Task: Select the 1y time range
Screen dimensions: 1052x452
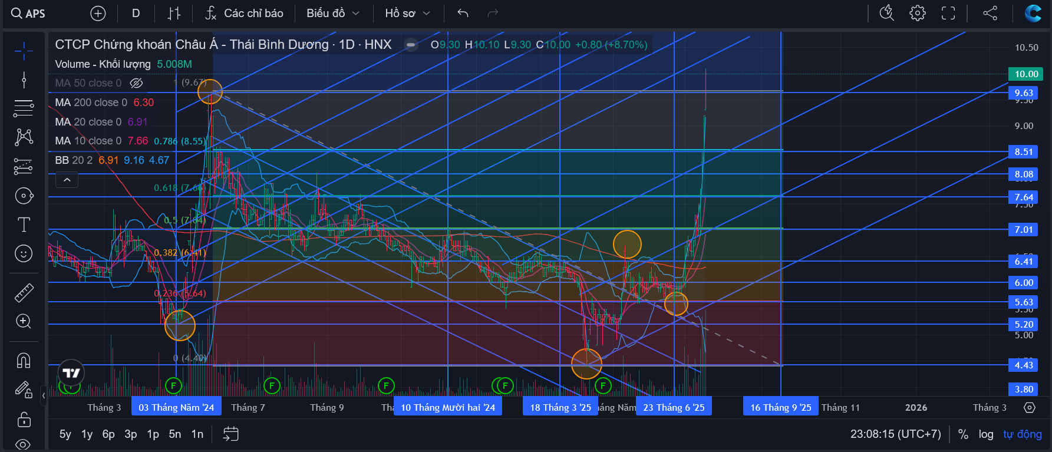Action: (x=87, y=434)
